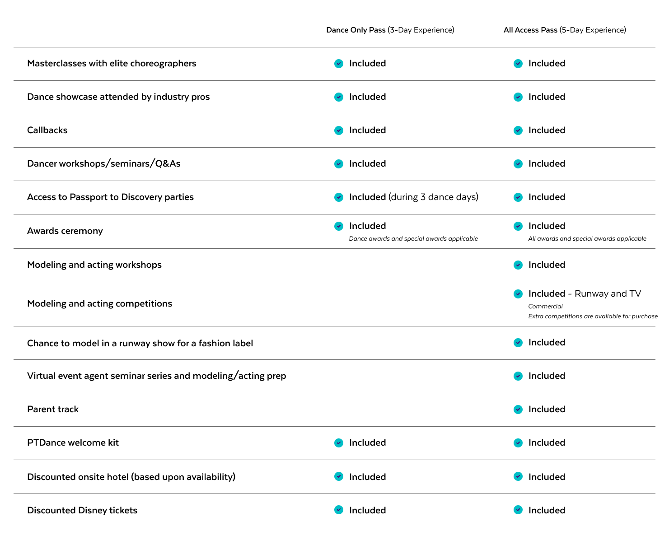
Task: Click Discounted onsite hotel Dance Only checkmark
Action: pyautogui.click(x=339, y=476)
